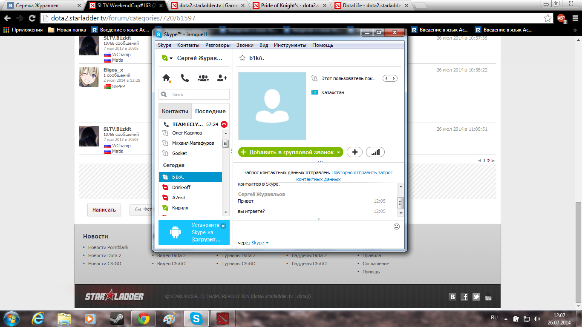Open Skype Home icon

(x=167, y=78)
